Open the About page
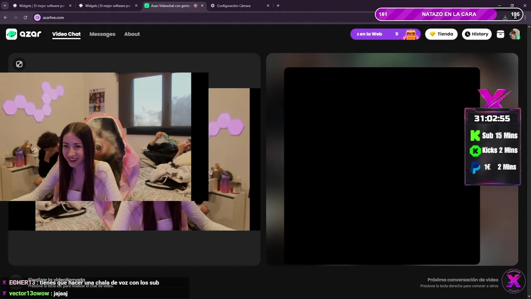 tap(132, 34)
